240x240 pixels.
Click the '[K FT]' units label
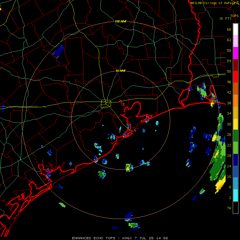[226, 18]
